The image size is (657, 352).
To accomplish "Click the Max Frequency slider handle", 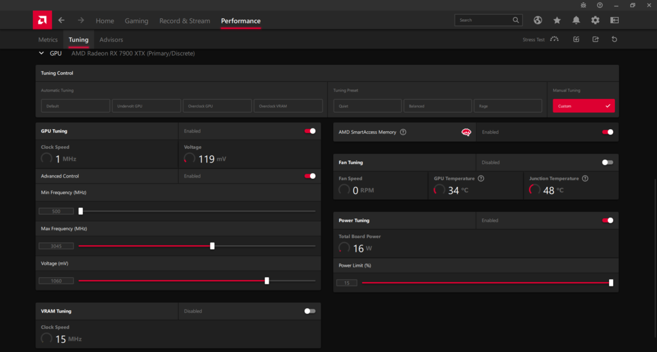I will coord(212,246).
